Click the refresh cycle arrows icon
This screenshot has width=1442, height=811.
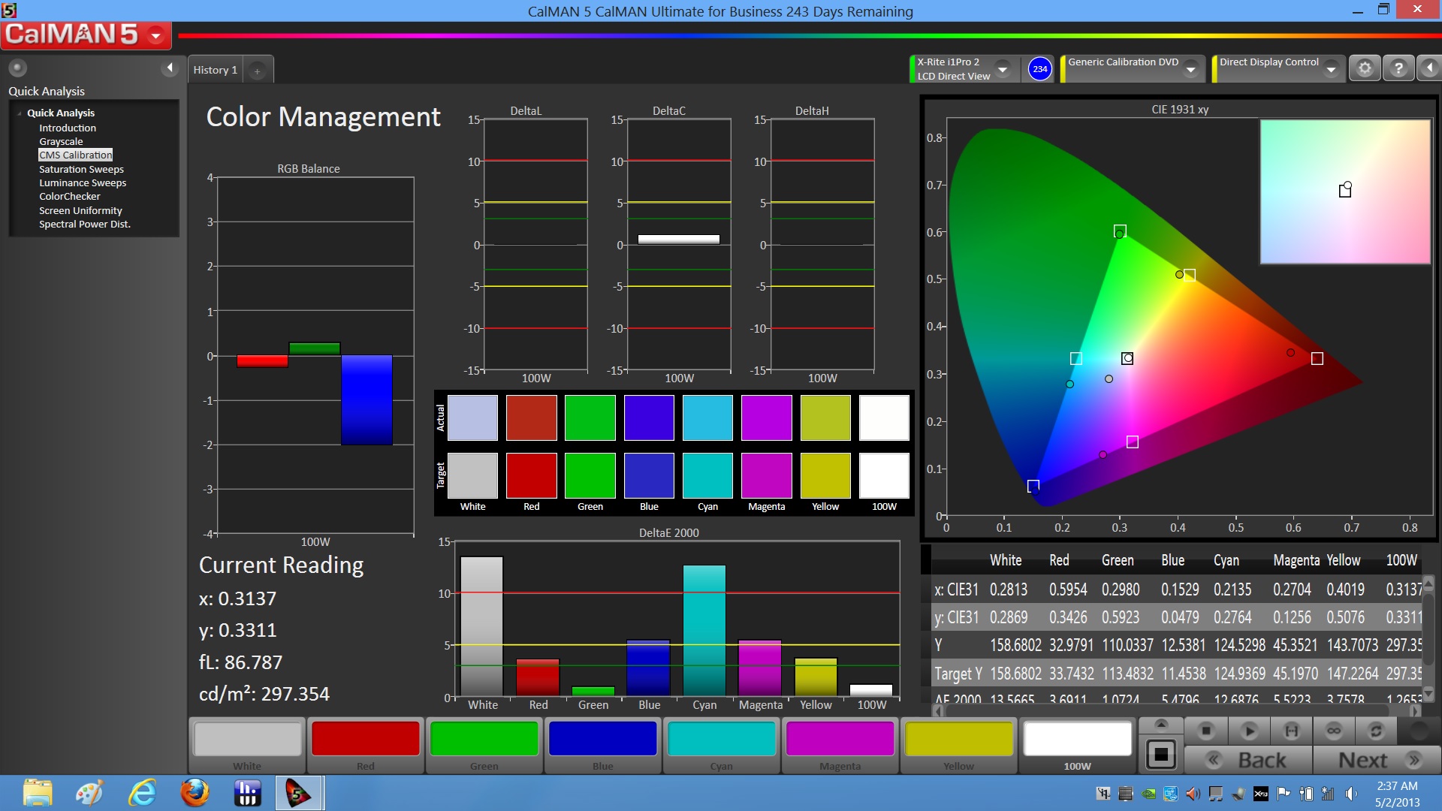click(x=1376, y=730)
